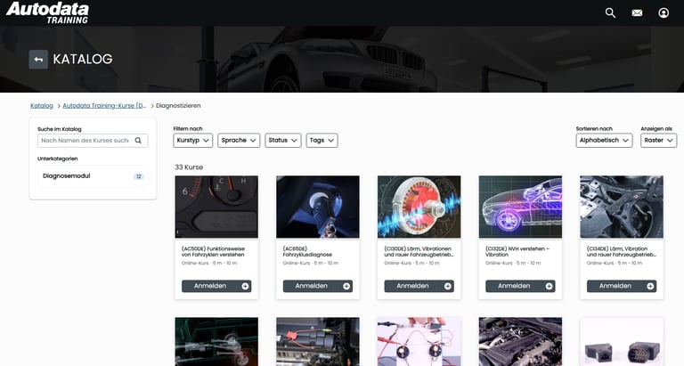Click Anmelden for CI32DE NVH verstehen course

point(520,286)
